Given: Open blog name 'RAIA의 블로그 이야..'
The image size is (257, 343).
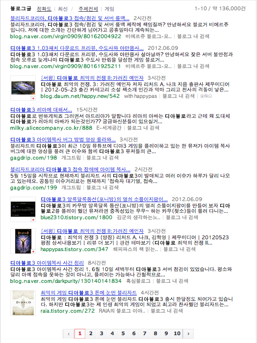Looking at the screenshot, I should coord(122,311).
